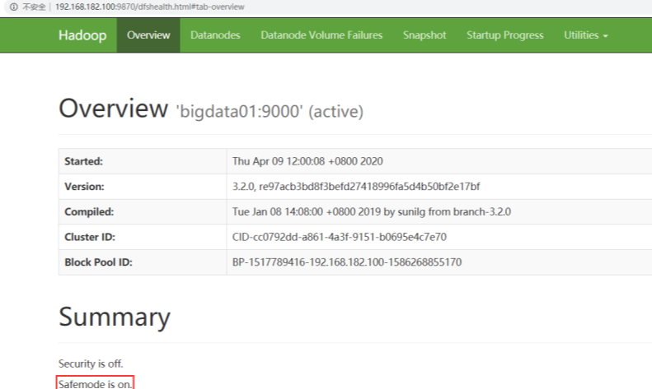This screenshot has height=389, width=652.
Task: Go to the Snapshot tab
Action: 425,35
